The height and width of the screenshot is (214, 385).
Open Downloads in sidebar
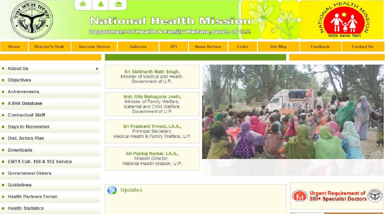coord(50,150)
